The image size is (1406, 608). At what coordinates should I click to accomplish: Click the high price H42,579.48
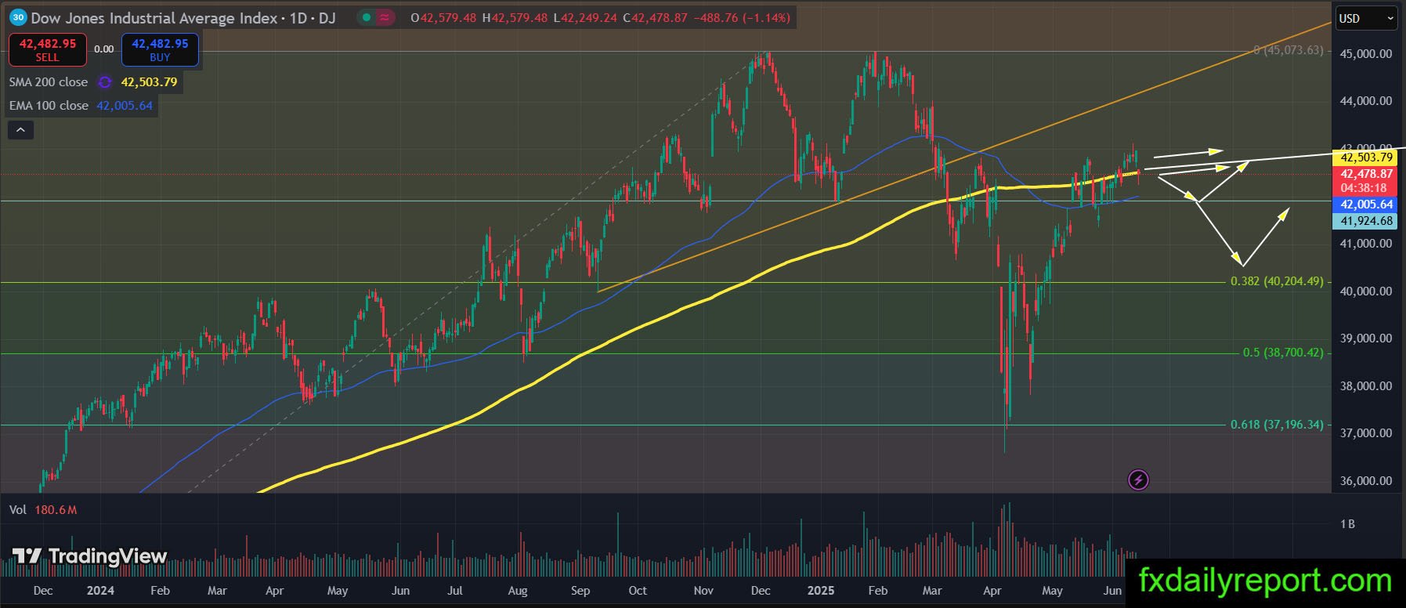[x=515, y=17]
